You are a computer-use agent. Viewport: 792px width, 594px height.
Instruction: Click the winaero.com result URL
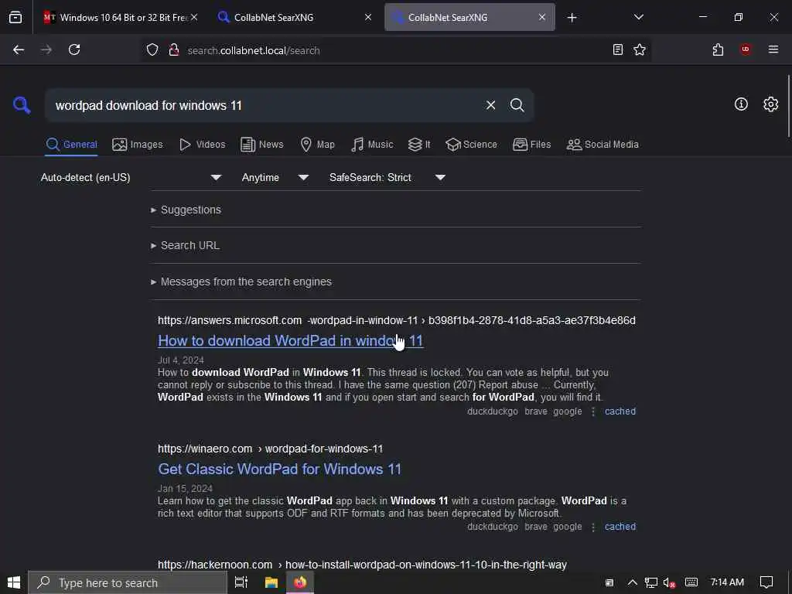click(x=270, y=449)
